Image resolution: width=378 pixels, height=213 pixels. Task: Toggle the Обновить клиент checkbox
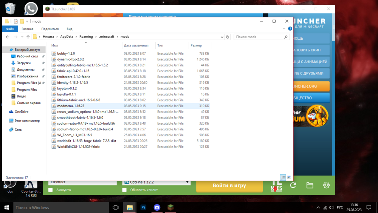coord(124,190)
